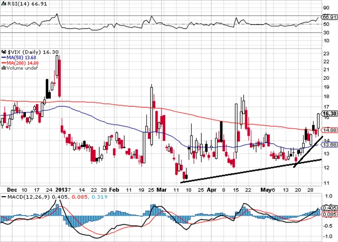Image resolution: width=338 pixels, height=242 pixels.
Task: Click the 23 level on the price axis
Action: [326, 53]
